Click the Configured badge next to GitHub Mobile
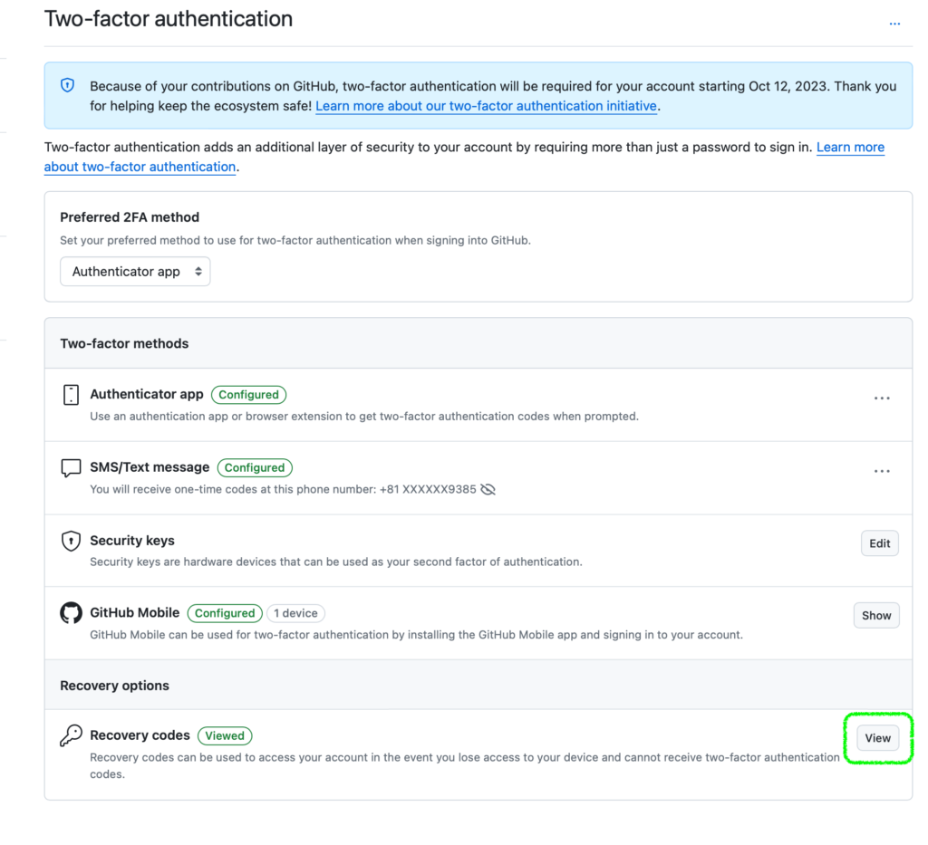This screenshot has width=928, height=845. pos(225,613)
